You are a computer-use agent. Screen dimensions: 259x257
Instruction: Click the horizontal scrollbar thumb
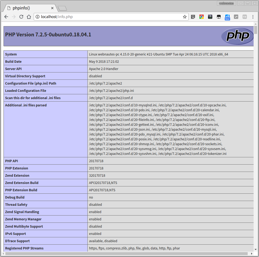pyautogui.click(x=126, y=253)
